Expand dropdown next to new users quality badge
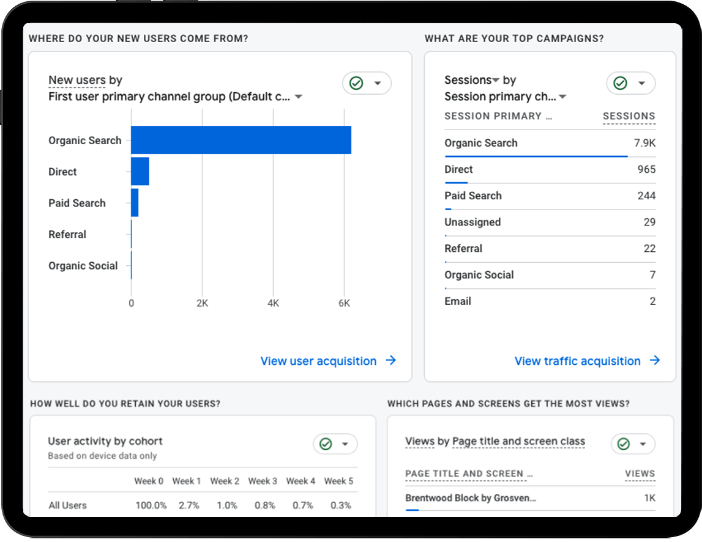Viewport: 702px width, 542px height. click(376, 83)
